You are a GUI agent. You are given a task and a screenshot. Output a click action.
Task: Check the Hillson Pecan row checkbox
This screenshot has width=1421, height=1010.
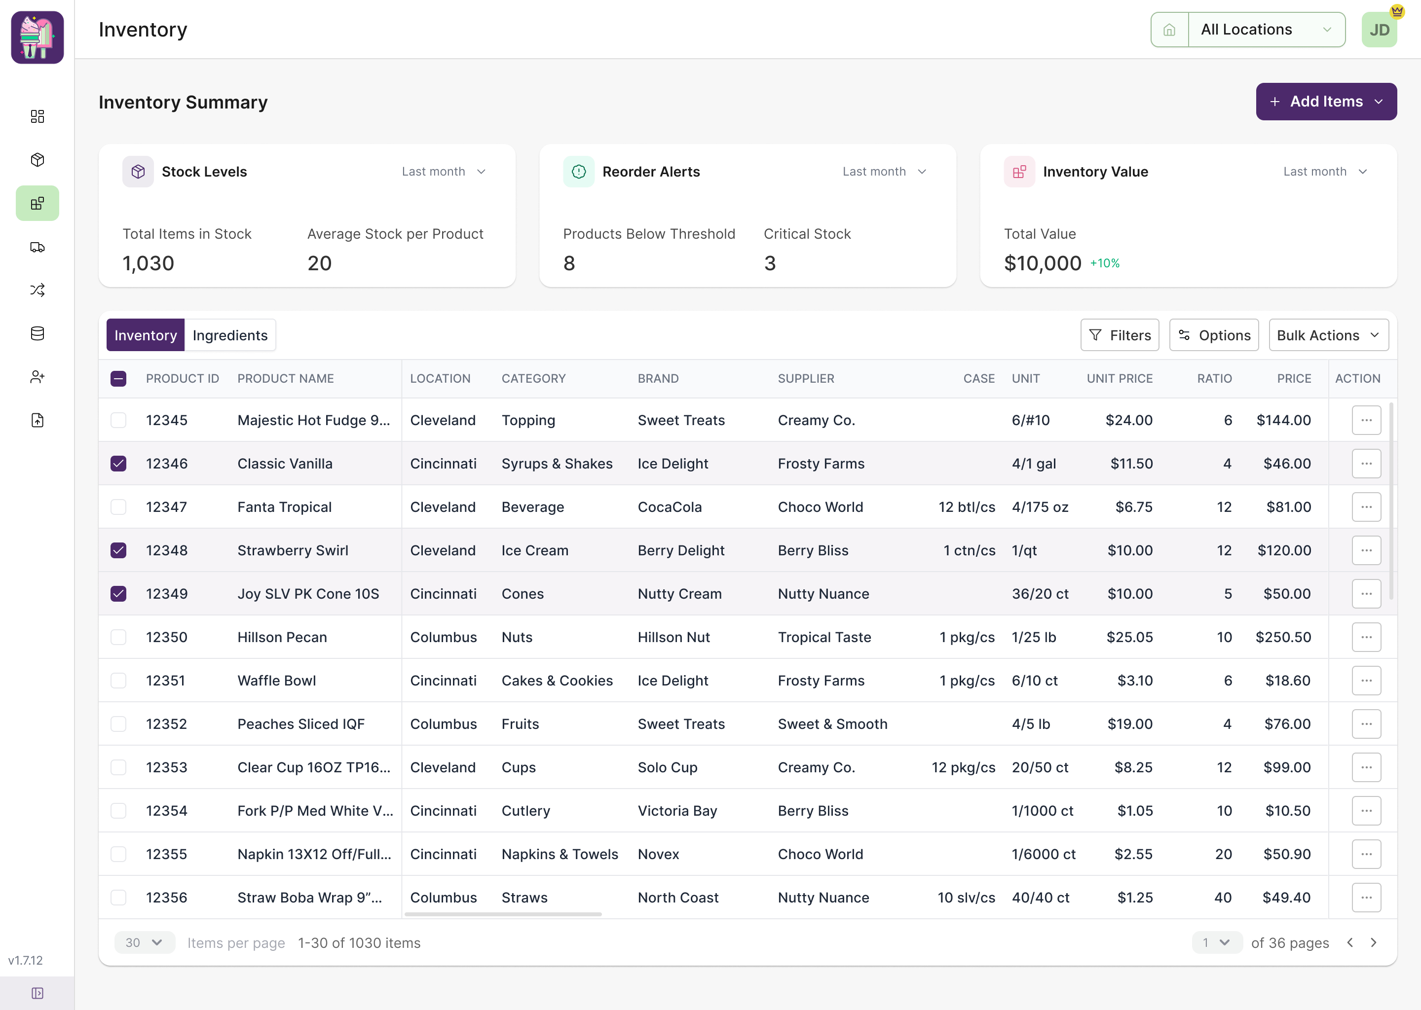click(x=118, y=638)
